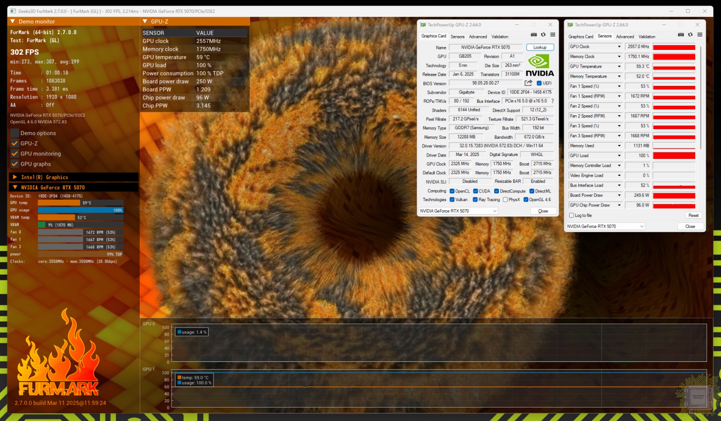Open the Memory Clock sensor dropdown
721x421 pixels.
coord(619,57)
